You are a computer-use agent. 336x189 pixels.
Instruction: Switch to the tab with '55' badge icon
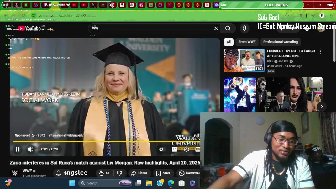[141, 5]
